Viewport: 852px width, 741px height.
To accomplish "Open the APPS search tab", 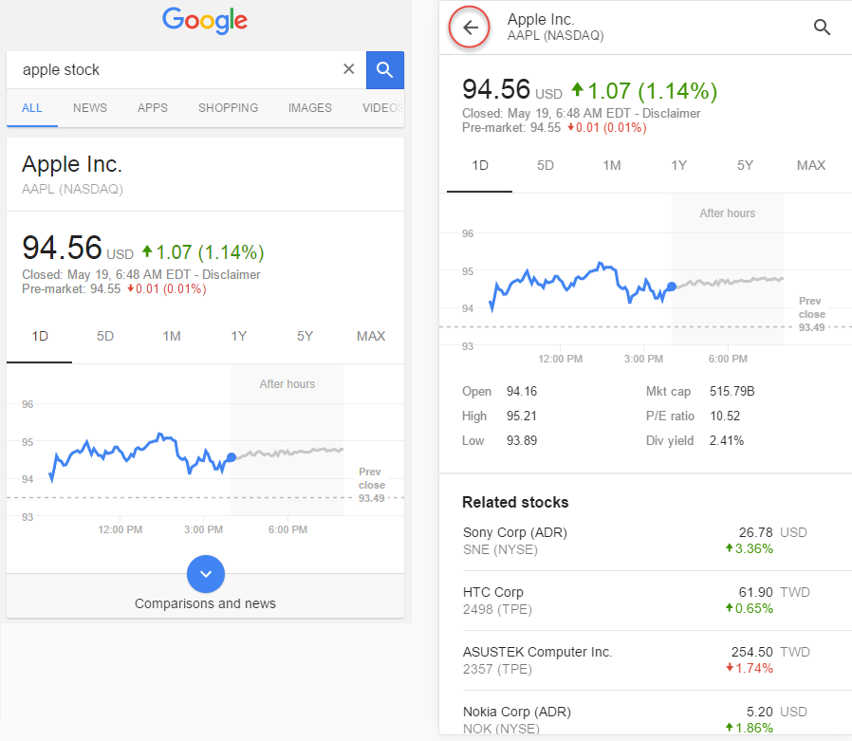I will coord(153,108).
